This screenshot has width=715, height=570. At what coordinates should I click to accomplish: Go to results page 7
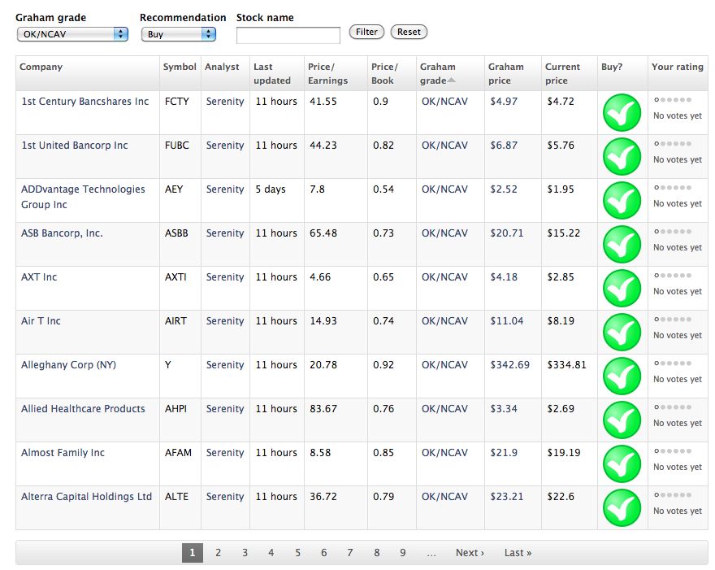350,553
